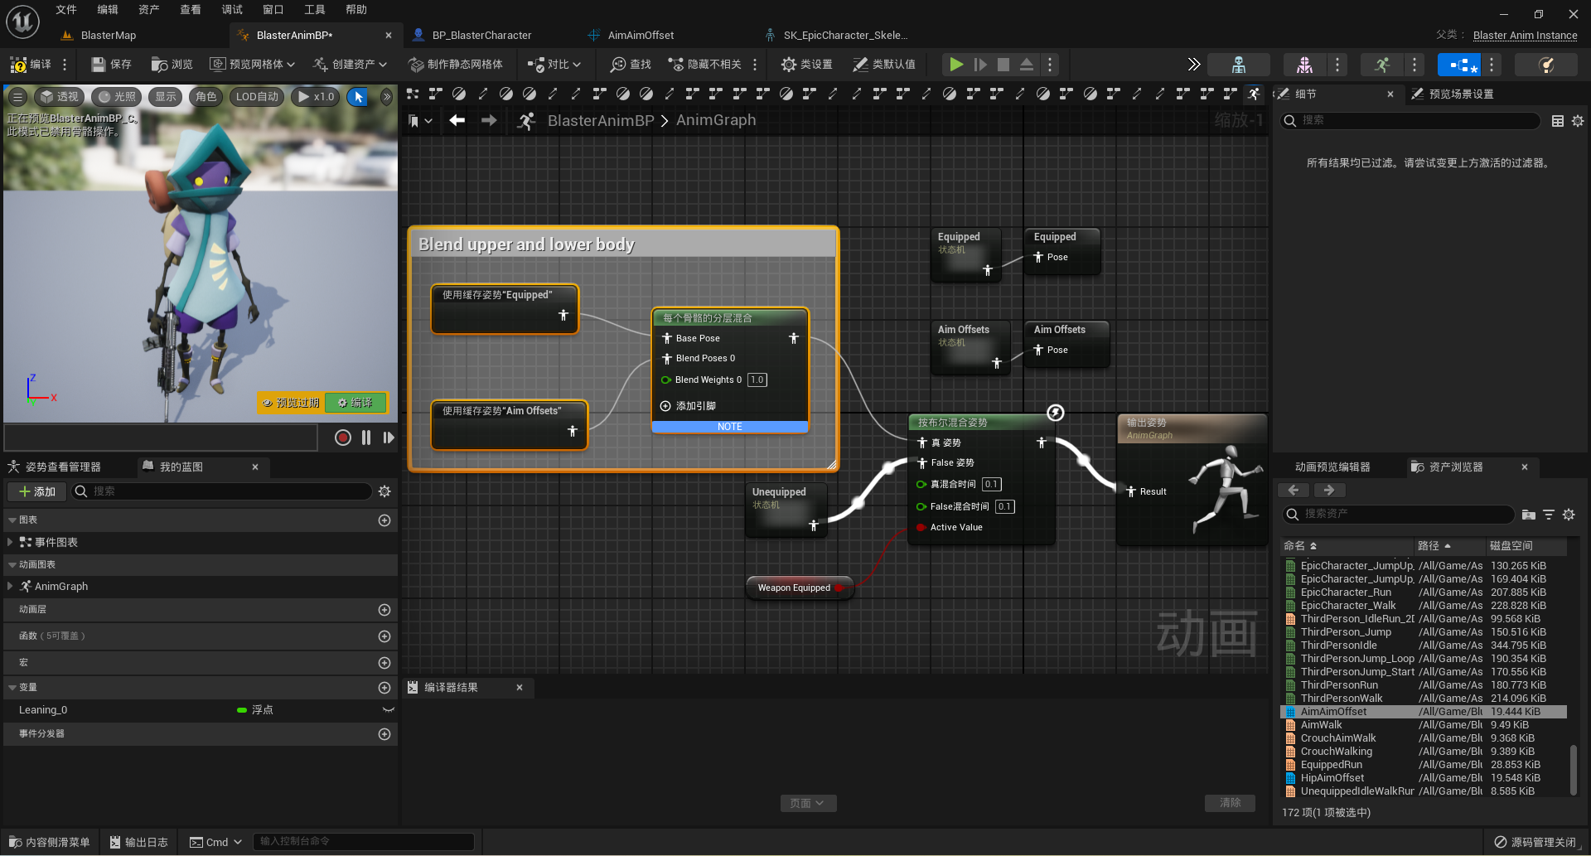
Task: Expand the Event Graph (事件图表) tree item
Action: [10, 542]
